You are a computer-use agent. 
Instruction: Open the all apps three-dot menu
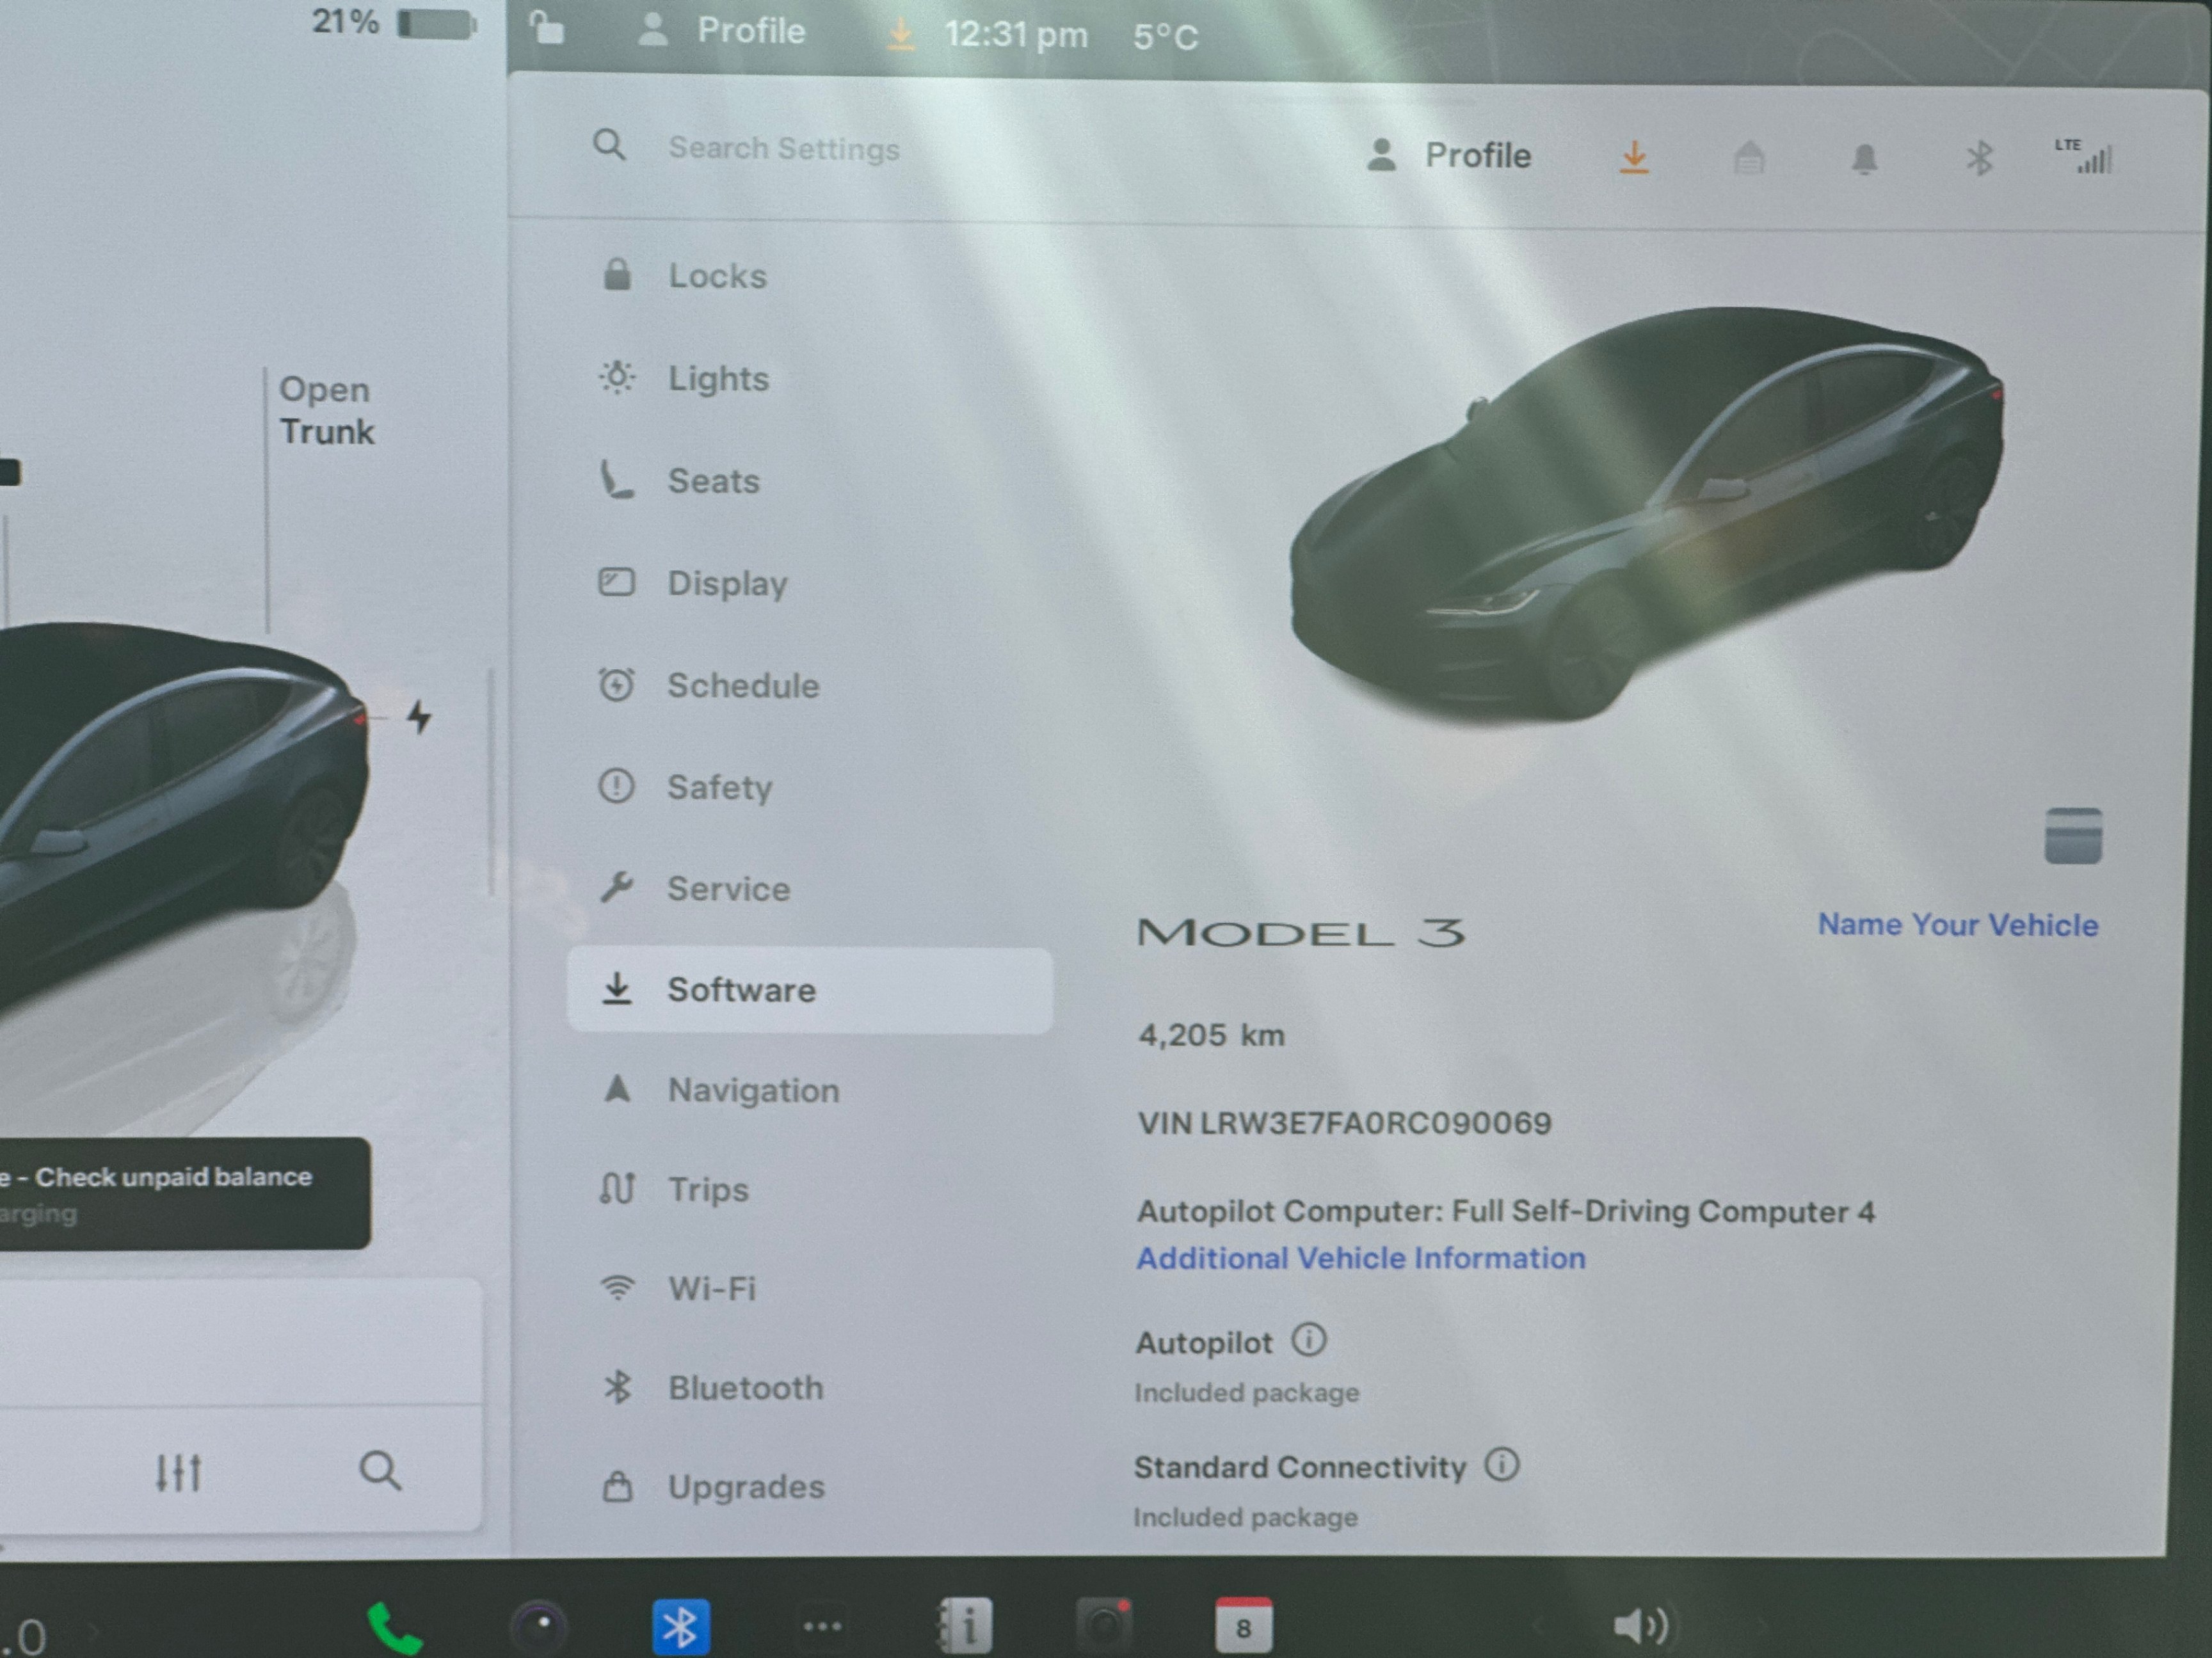coord(822,1626)
